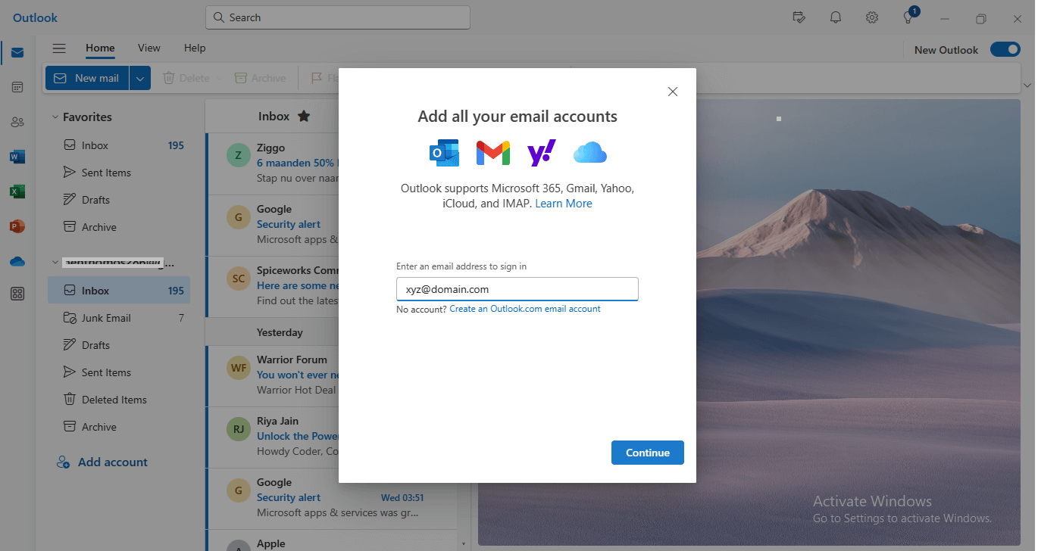The width and height of the screenshot is (1038, 551).
Task: Open the notifications bell
Action: [x=836, y=17]
